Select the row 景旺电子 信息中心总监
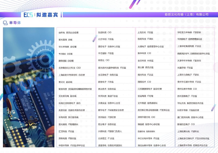Image resolution: width=218 pixels, height=153 pixels. click(109, 46)
